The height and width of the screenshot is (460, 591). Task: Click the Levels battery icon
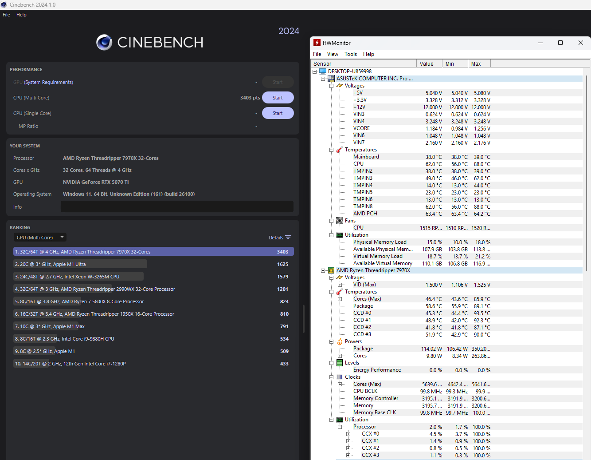coord(340,363)
